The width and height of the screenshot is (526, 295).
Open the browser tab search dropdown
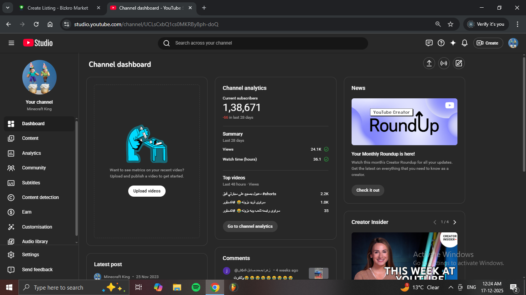click(x=7, y=8)
